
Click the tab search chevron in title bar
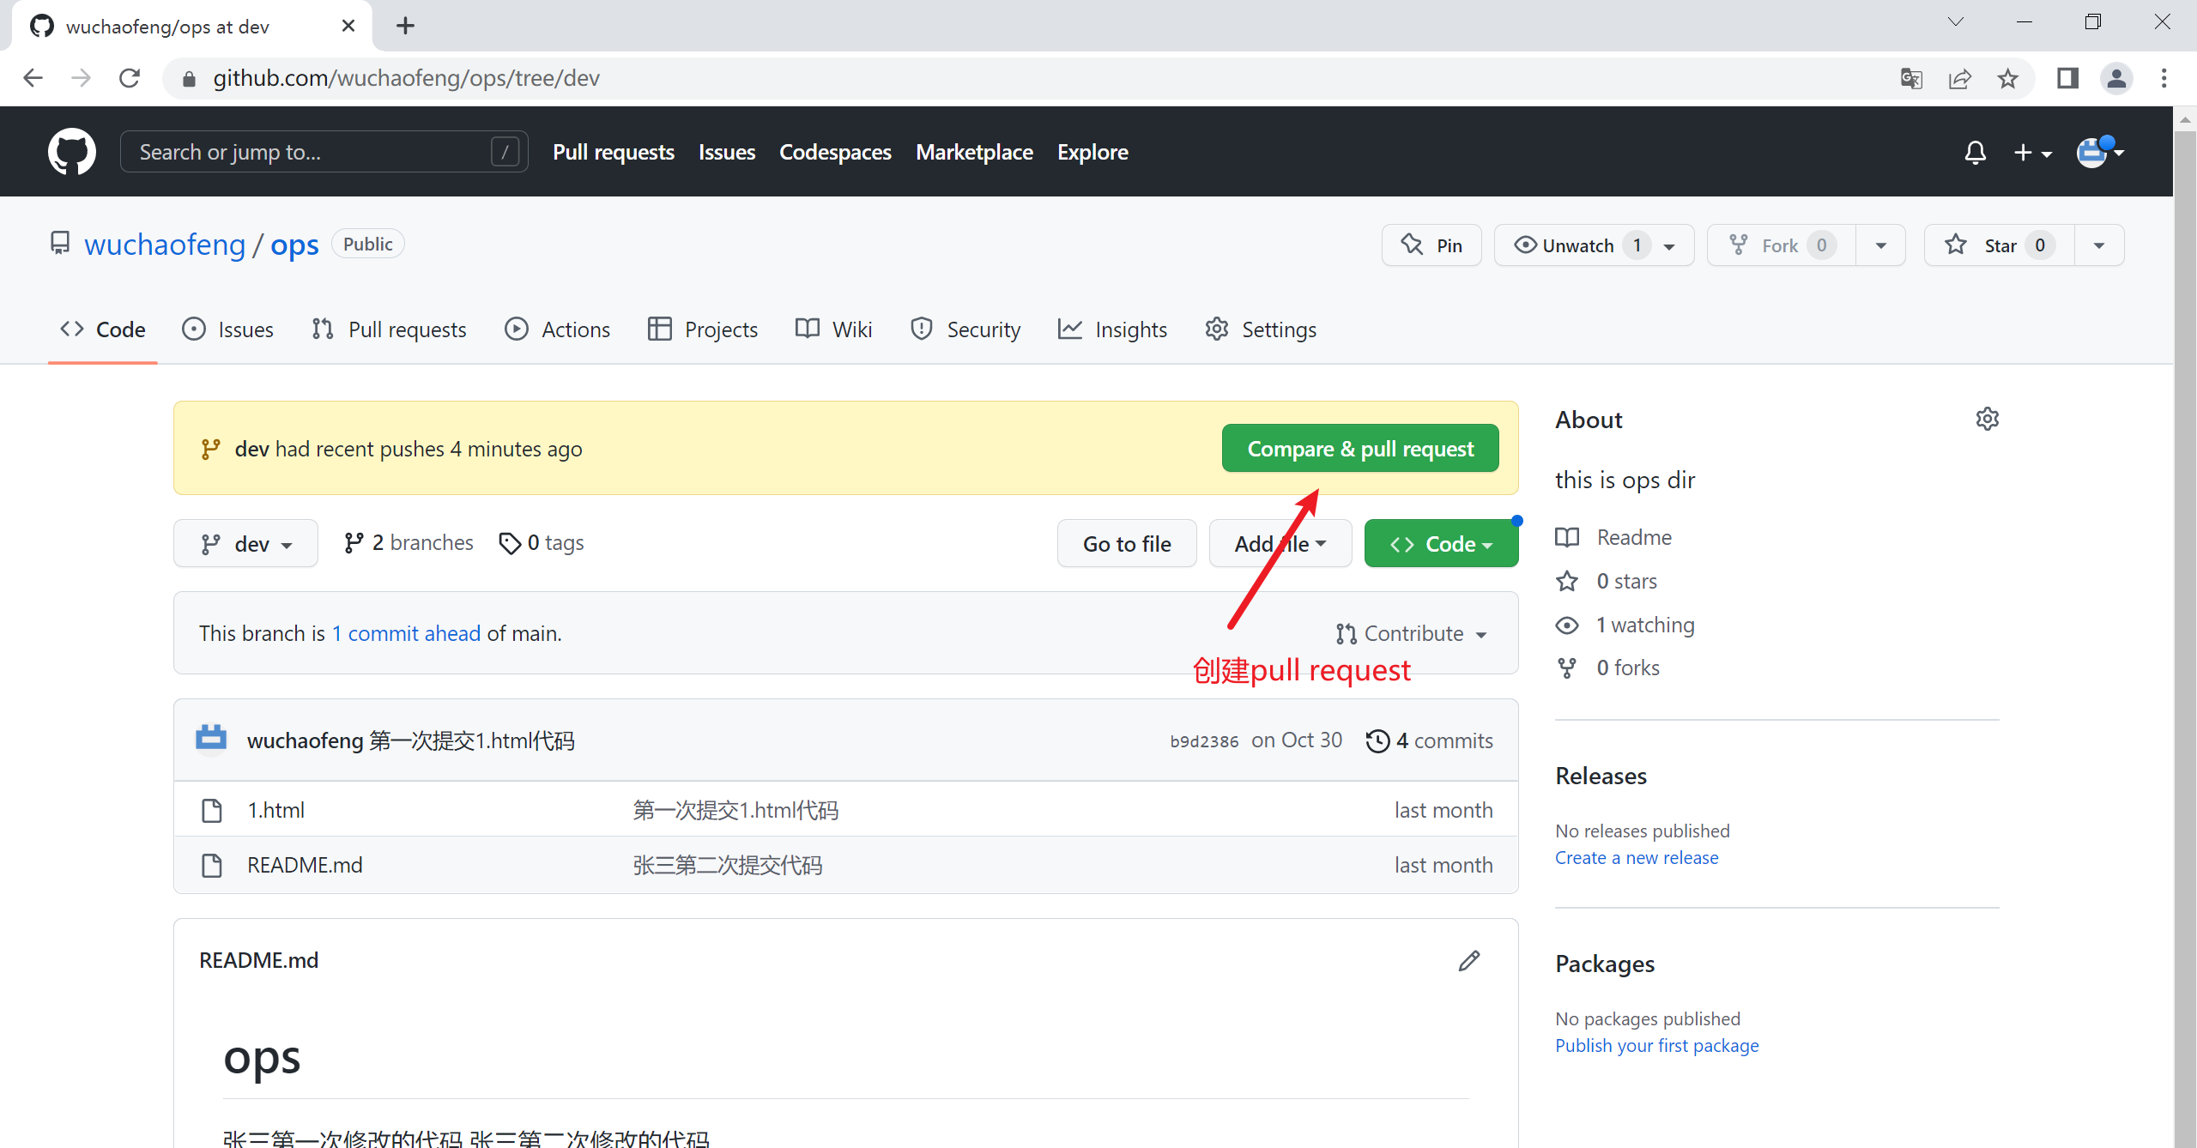click(1956, 22)
